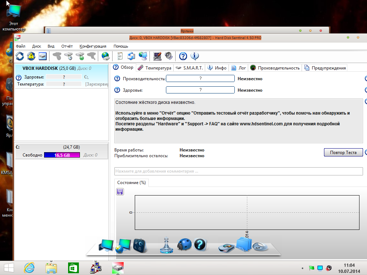Image resolution: width=367 pixels, height=275 pixels.
Task: Open the Отчёт menu
Action: click(67, 46)
